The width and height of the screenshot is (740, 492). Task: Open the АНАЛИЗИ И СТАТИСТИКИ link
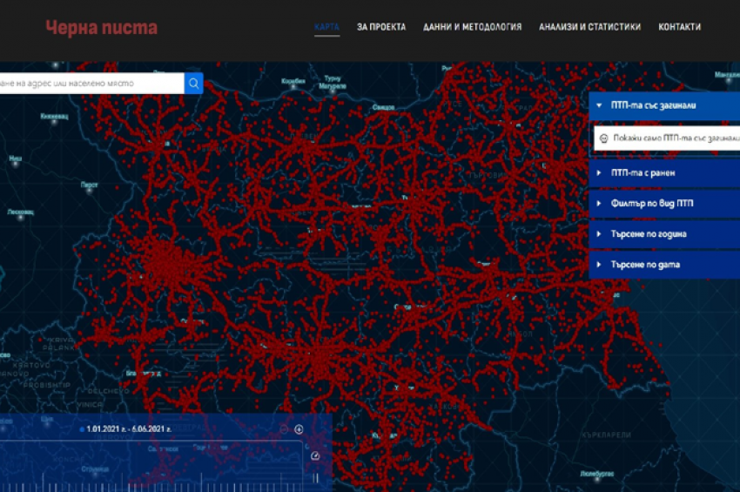(x=589, y=27)
